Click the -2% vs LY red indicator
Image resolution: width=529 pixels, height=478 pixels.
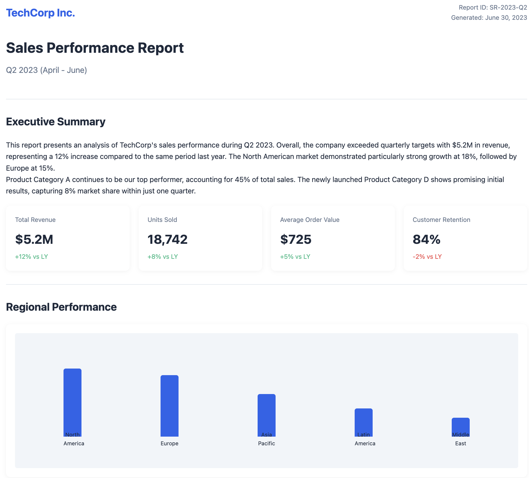427,257
